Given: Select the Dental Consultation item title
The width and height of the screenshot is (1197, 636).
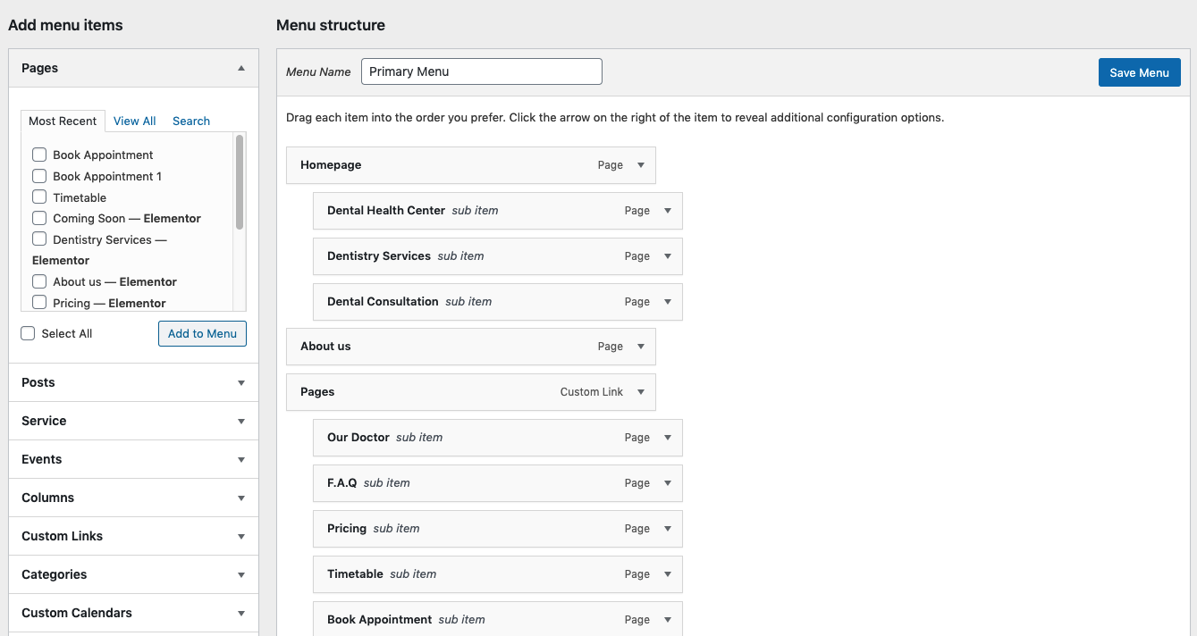Looking at the screenshot, I should pos(383,302).
